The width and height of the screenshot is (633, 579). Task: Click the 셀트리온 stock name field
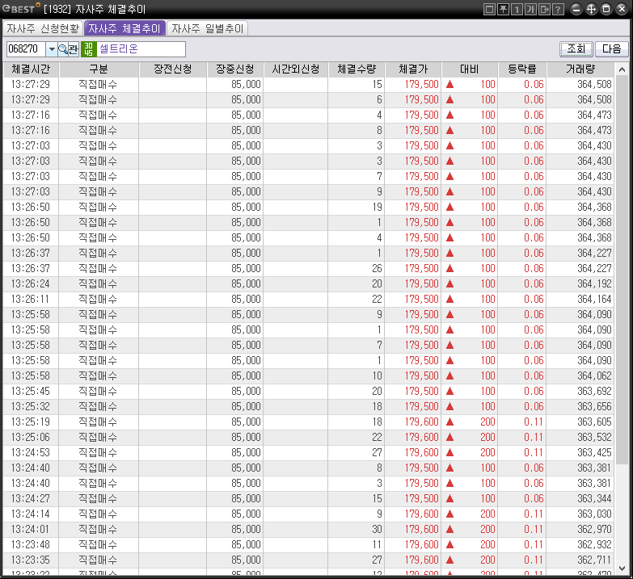point(141,49)
